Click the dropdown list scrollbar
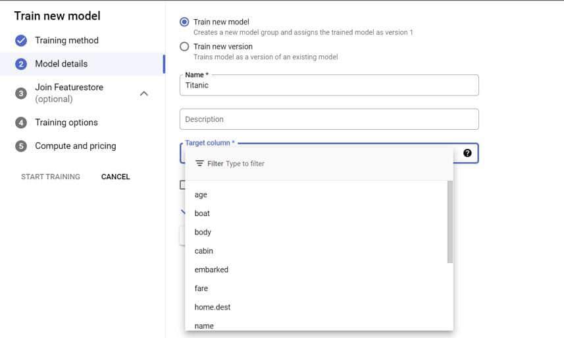Screen dimensions: 564x338 click(450, 221)
